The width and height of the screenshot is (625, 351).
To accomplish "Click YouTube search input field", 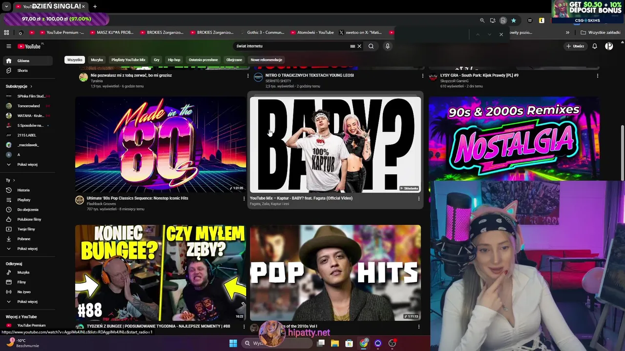I will click(292, 46).
